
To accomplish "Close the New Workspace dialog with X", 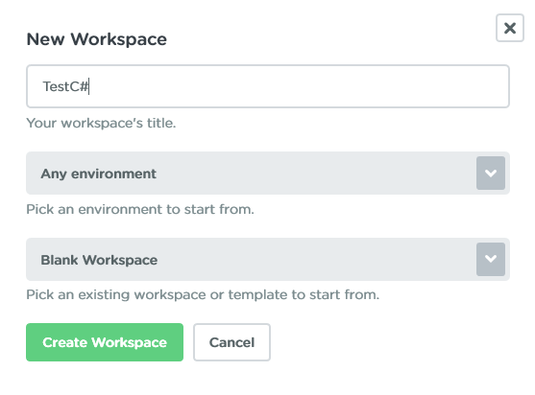I will pos(510,28).
